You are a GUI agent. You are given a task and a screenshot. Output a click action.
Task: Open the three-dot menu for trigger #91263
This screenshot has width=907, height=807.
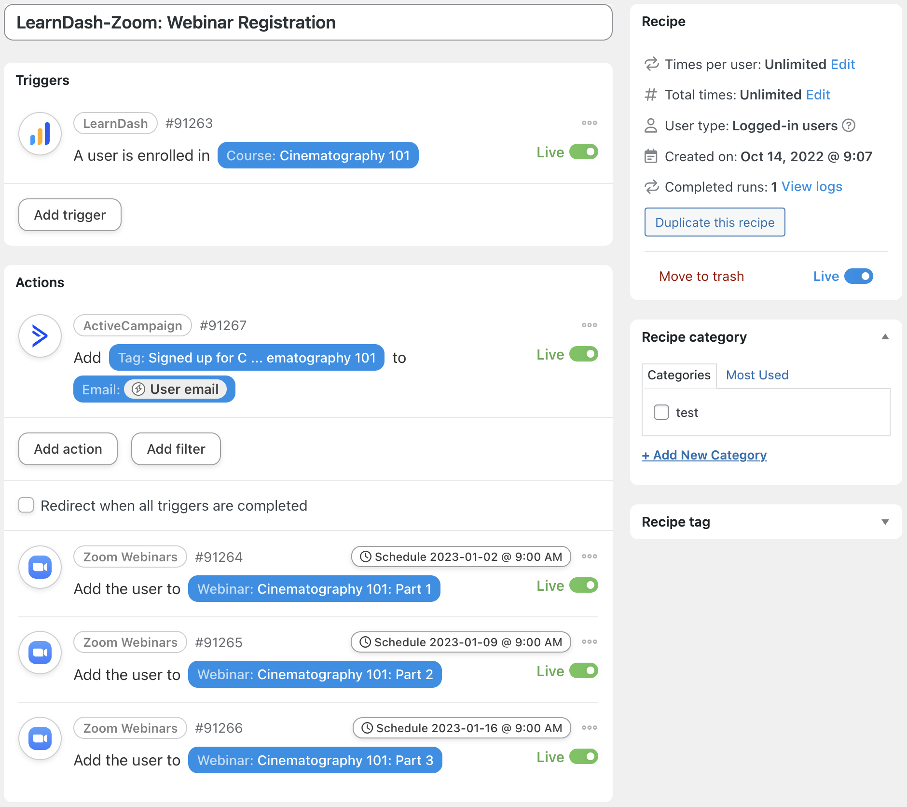589,123
